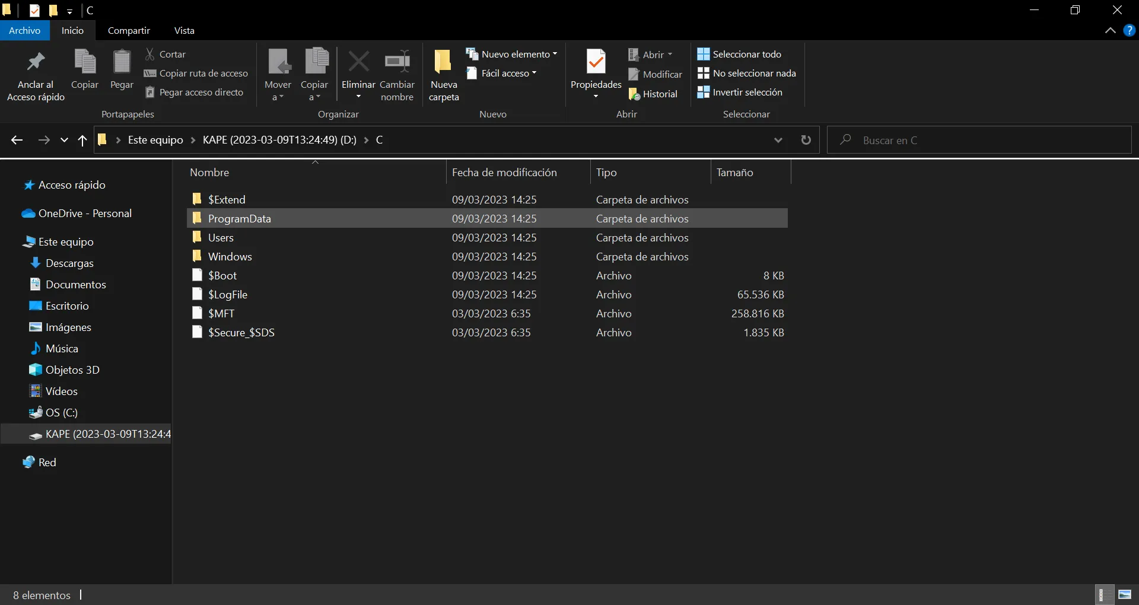Open Documentos in the sidebar
This screenshot has width=1139, height=605.
(68, 285)
